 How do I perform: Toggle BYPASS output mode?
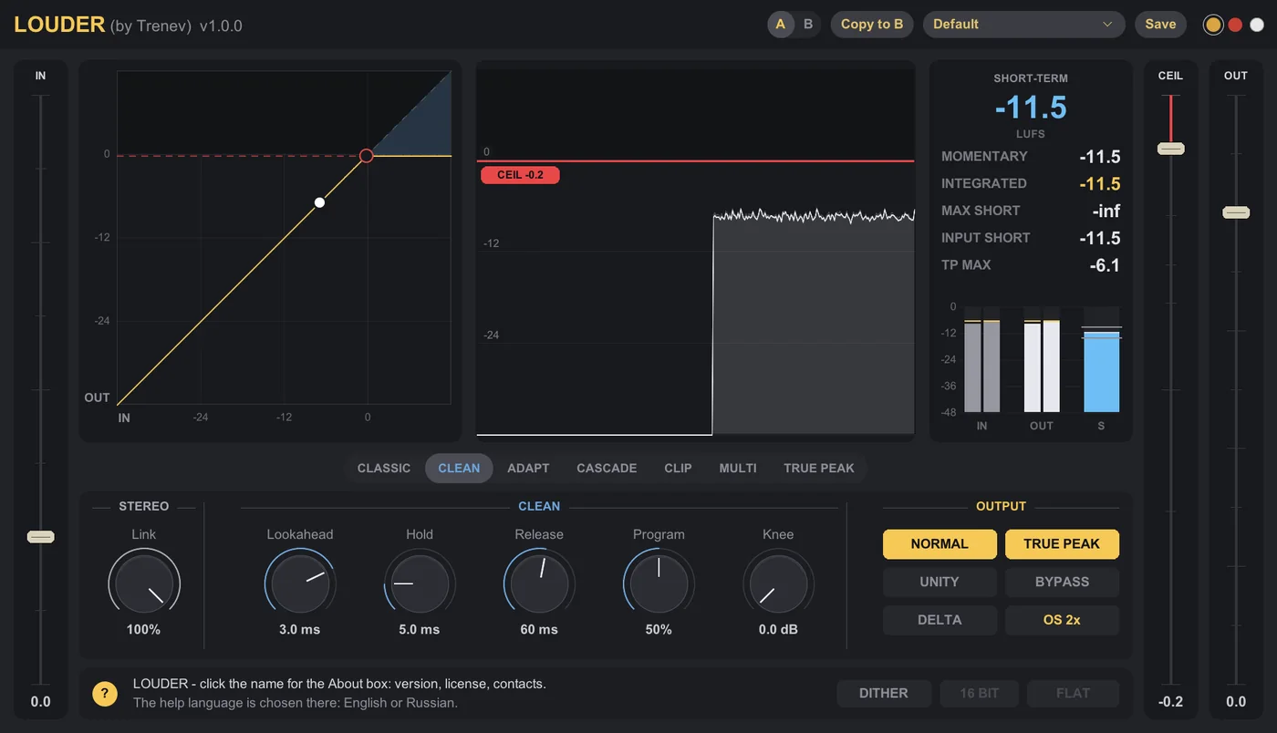[1062, 582]
